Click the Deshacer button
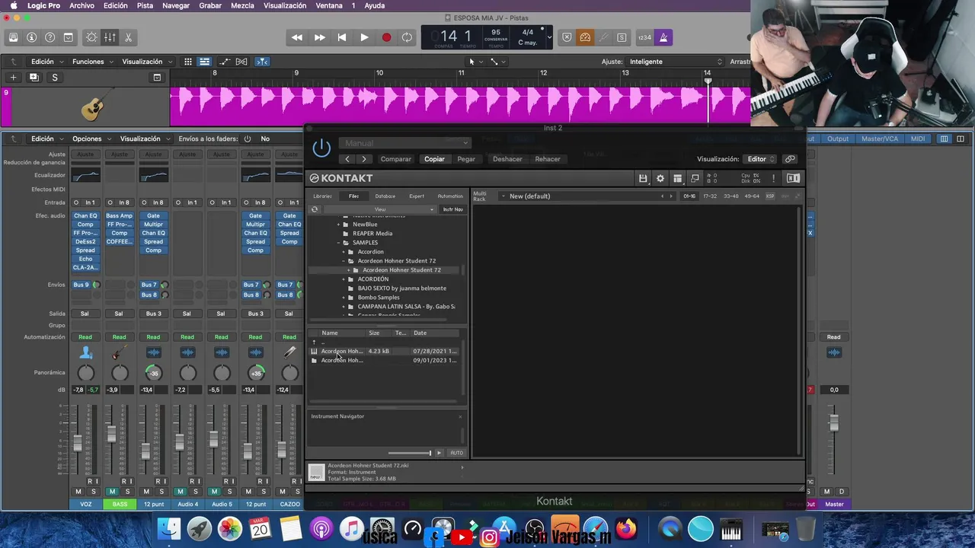The width and height of the screenshot is (975, 548). pos(507,159)
